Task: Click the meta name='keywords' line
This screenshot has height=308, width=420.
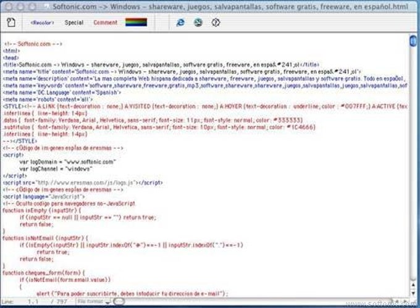Action: pos(206,86)
